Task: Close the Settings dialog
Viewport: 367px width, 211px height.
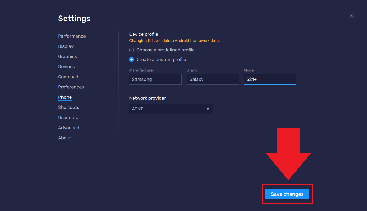Action: (x=351, y=16)
